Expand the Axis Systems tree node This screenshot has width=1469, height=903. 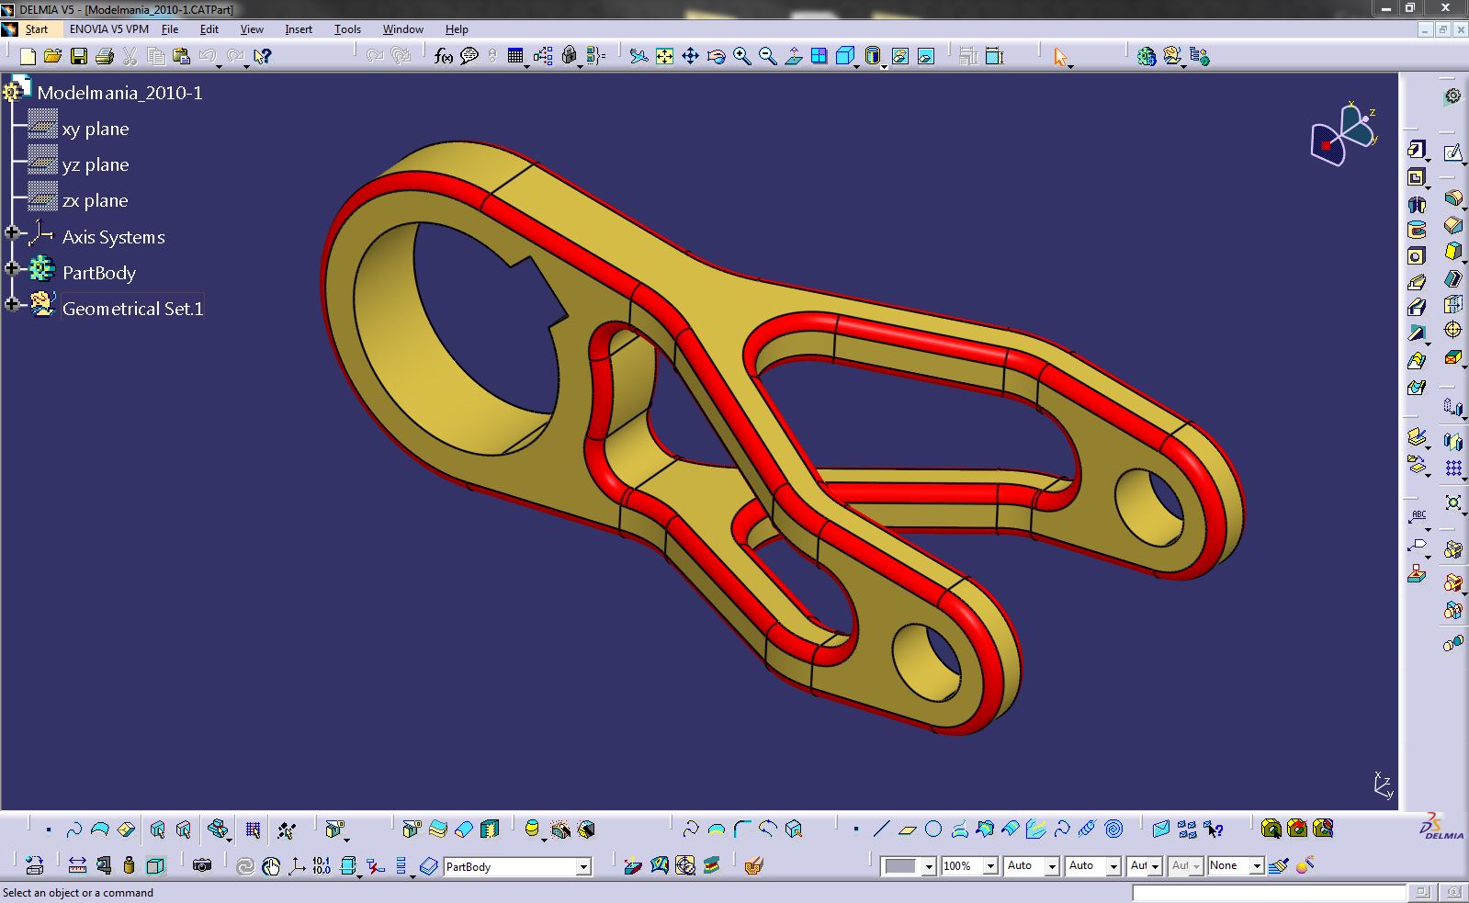12,233
